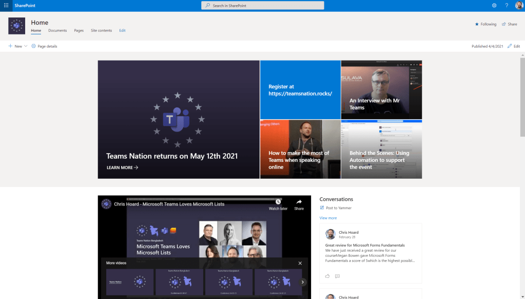The image size is (525, 299).
Task: Click the comment icon under the post
Action: point(337,276)
